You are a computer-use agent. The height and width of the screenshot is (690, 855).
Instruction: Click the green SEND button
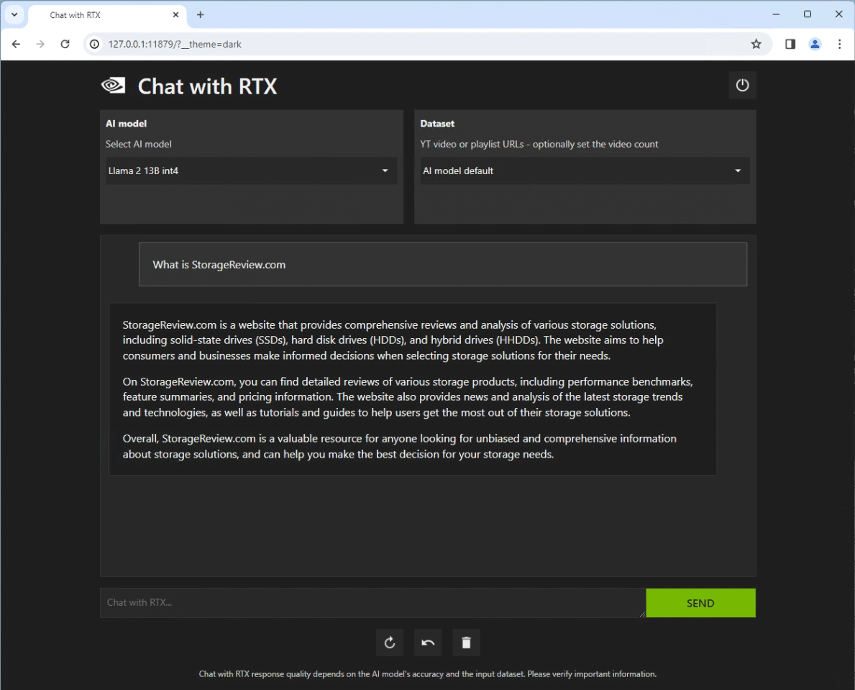(x=700, y=603)
